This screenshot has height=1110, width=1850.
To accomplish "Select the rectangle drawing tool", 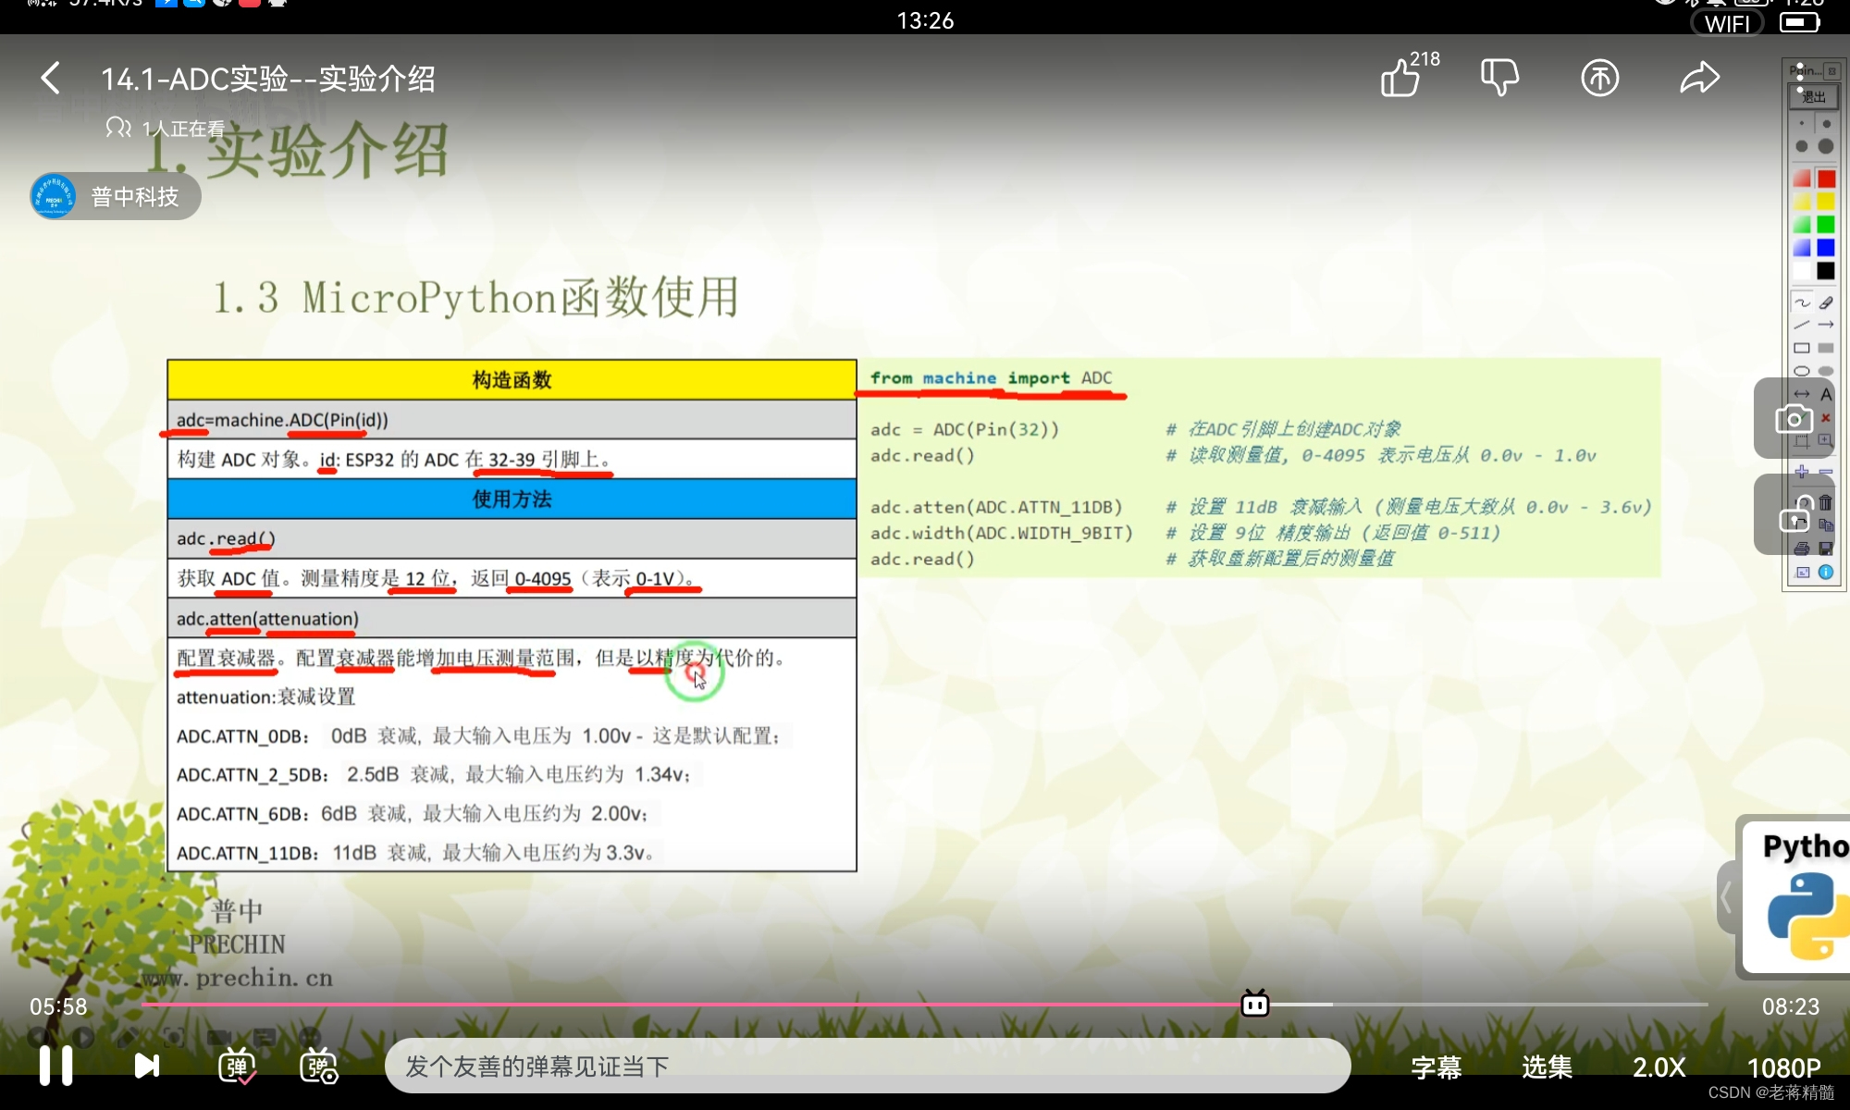I will (x=1803, y=349).
